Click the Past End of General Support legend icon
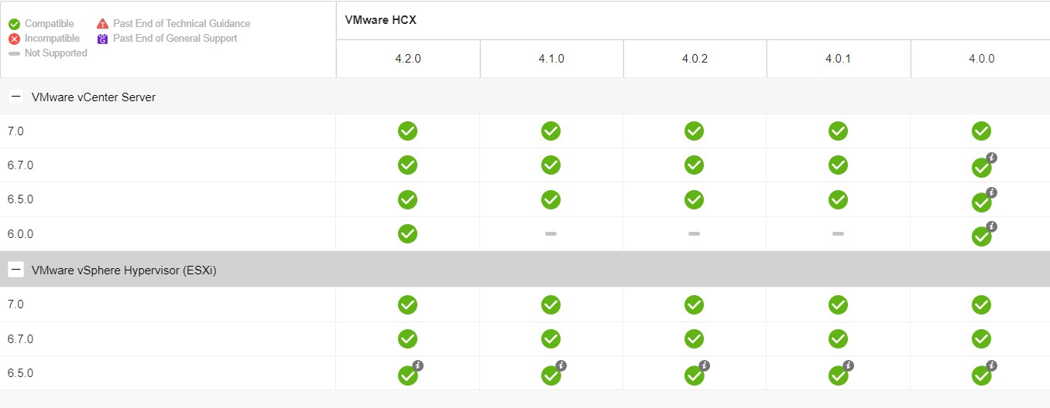Viewport: 1050px width, 408px height. 103,39
